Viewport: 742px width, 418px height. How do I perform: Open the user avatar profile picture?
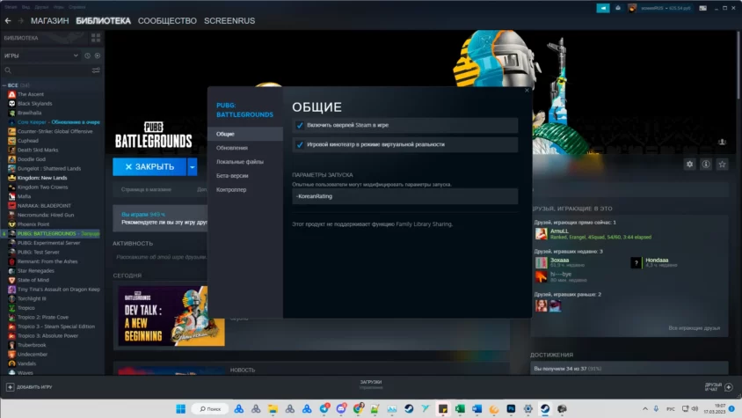click(x=632, y=8)
